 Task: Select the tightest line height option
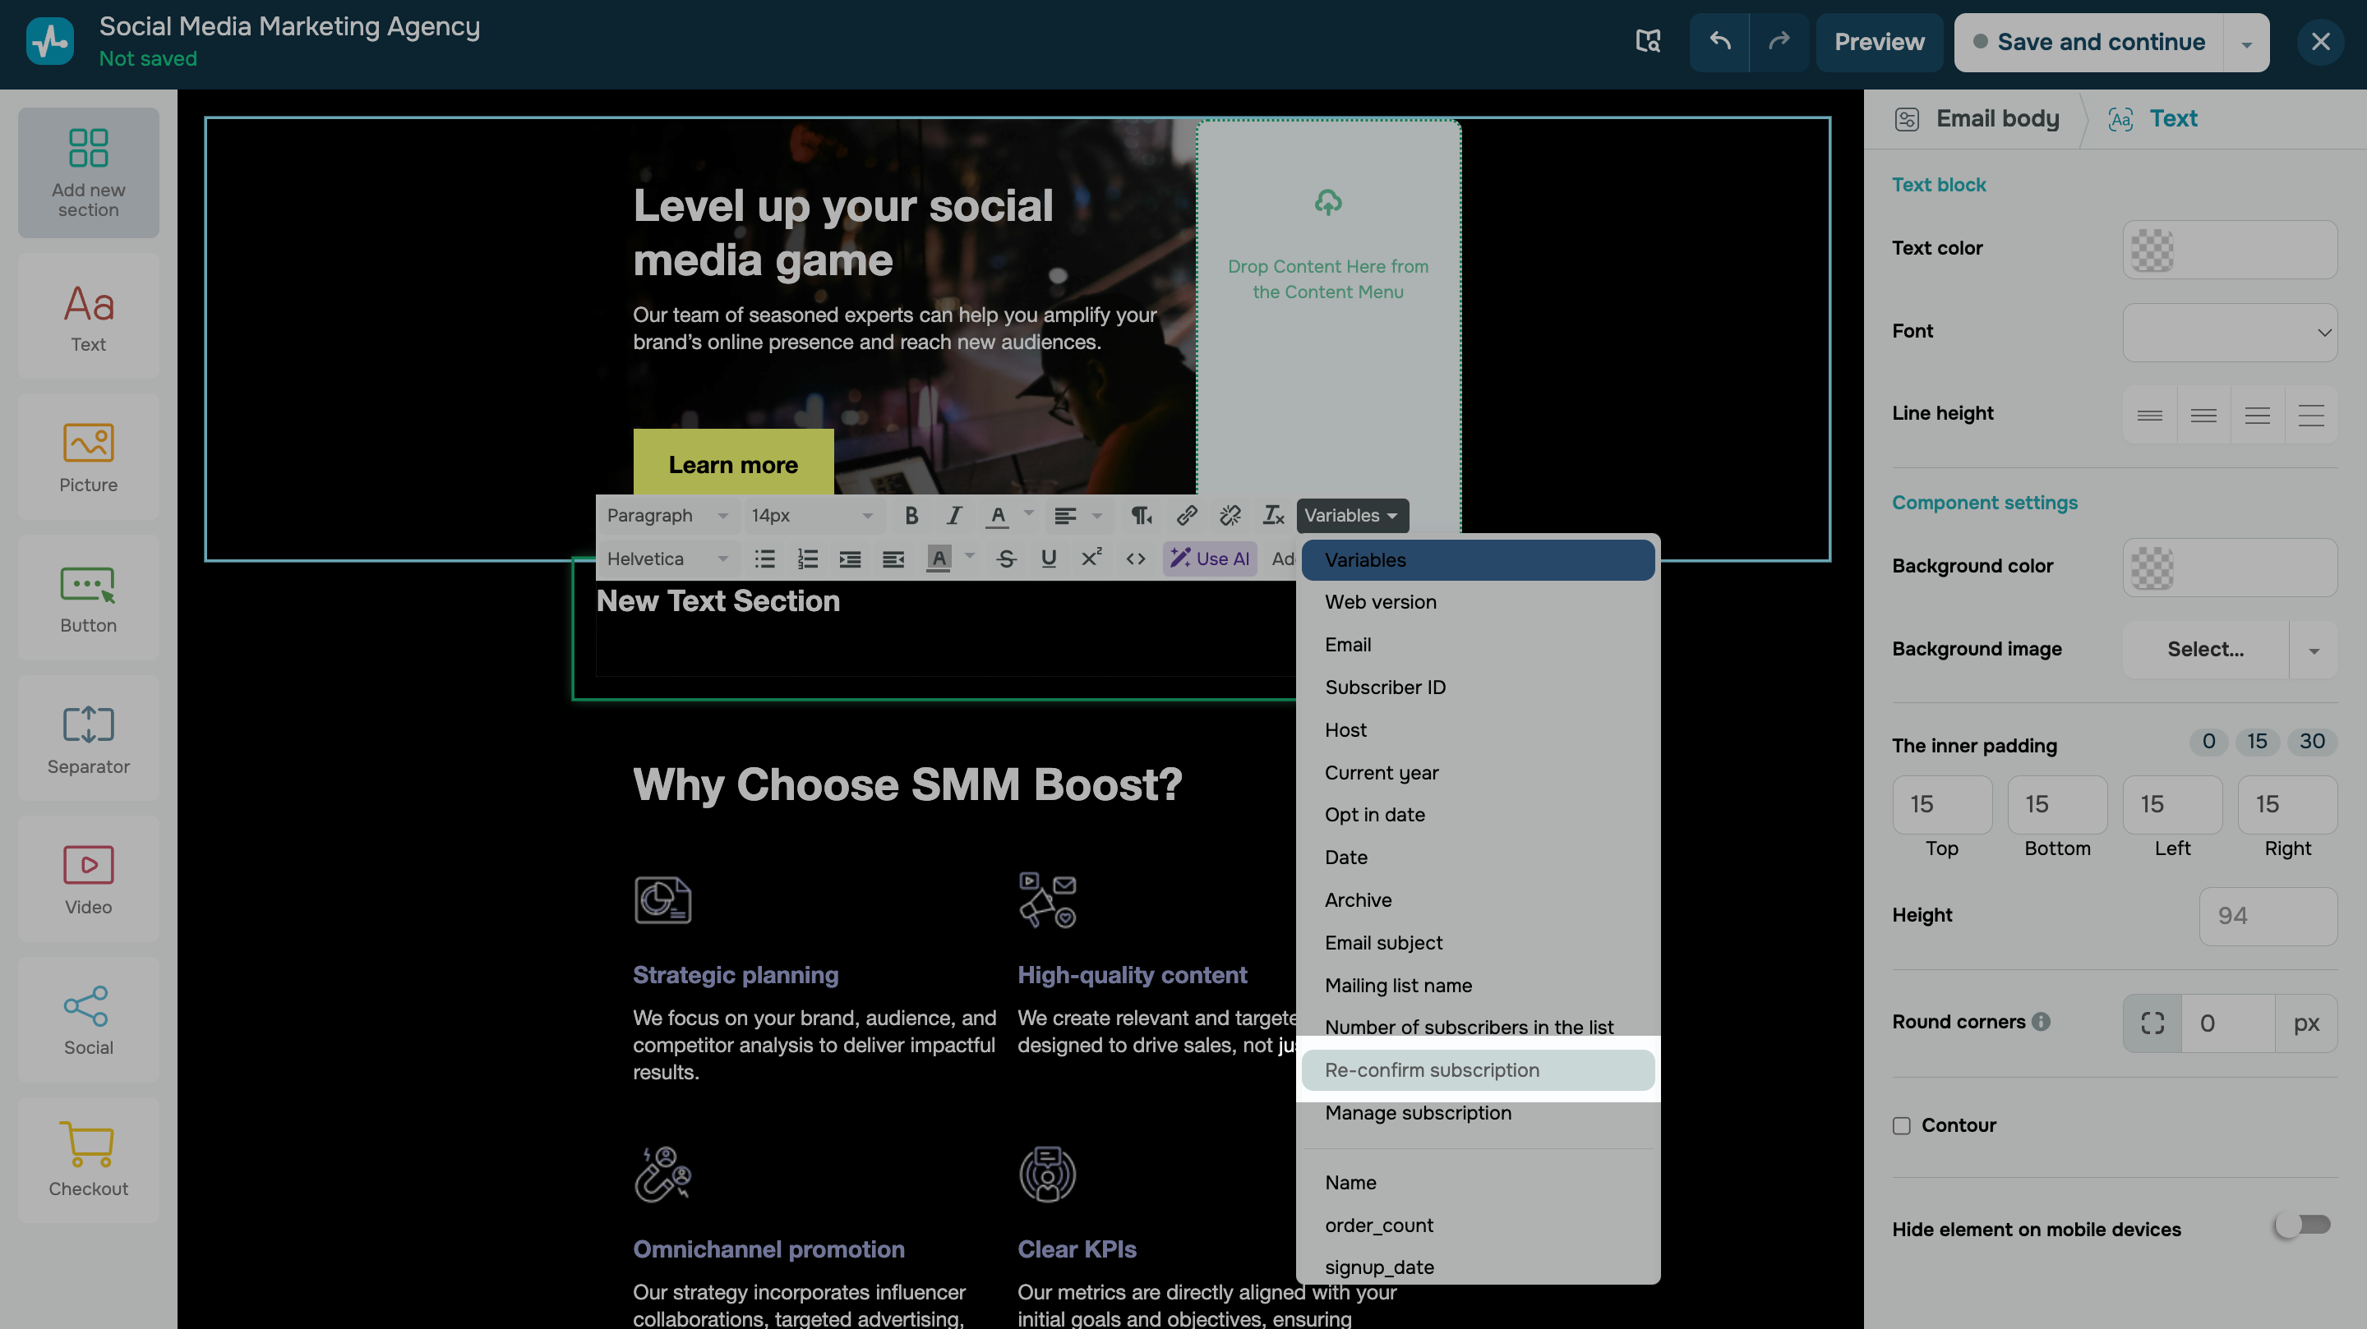click(2149, 416)
